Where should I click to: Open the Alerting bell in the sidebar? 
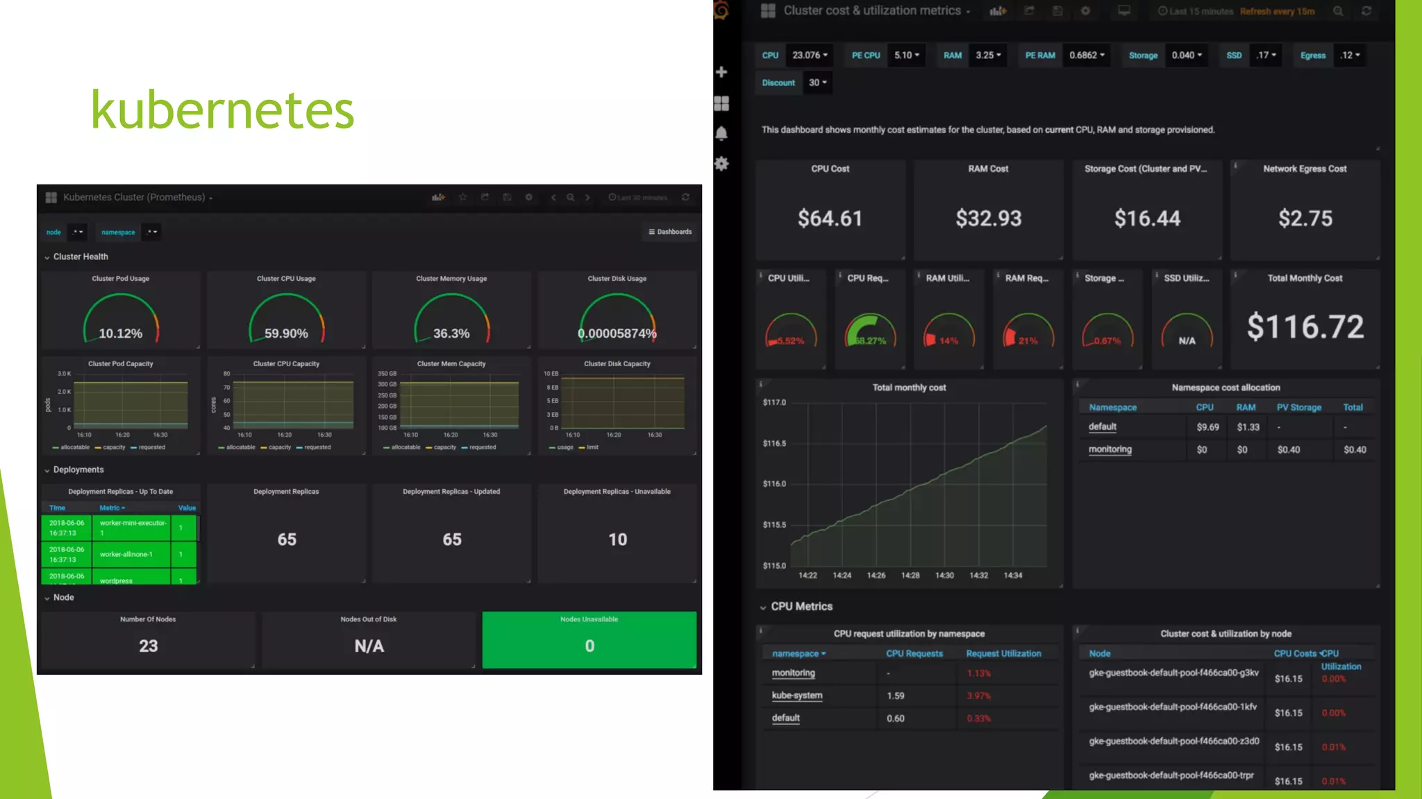click(721, 133)
